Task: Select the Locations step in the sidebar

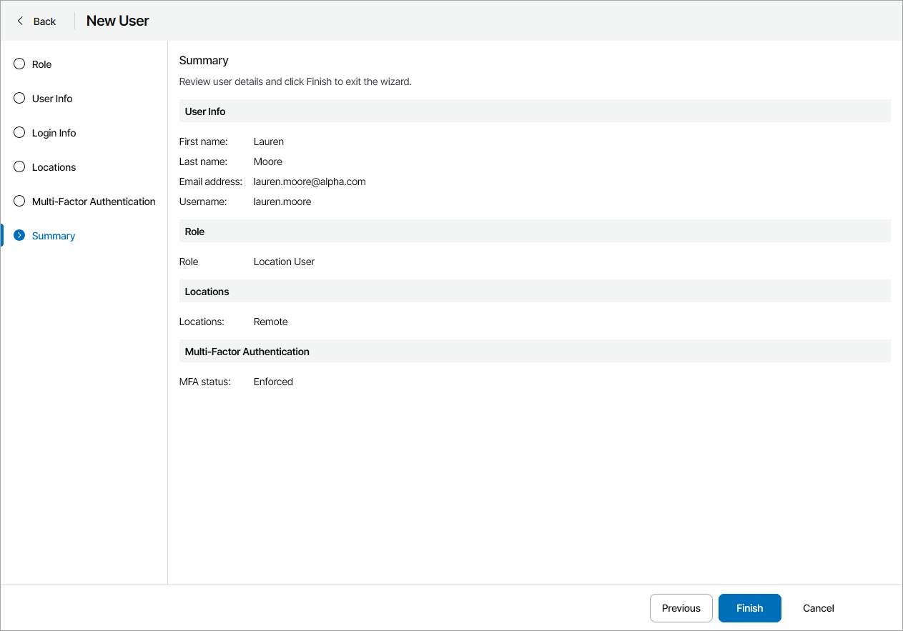Action: (54, 167)
